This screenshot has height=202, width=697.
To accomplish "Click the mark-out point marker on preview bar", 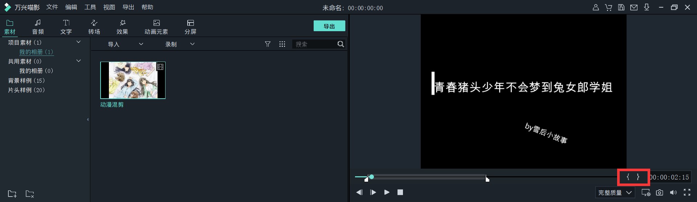I will (487, 178).
